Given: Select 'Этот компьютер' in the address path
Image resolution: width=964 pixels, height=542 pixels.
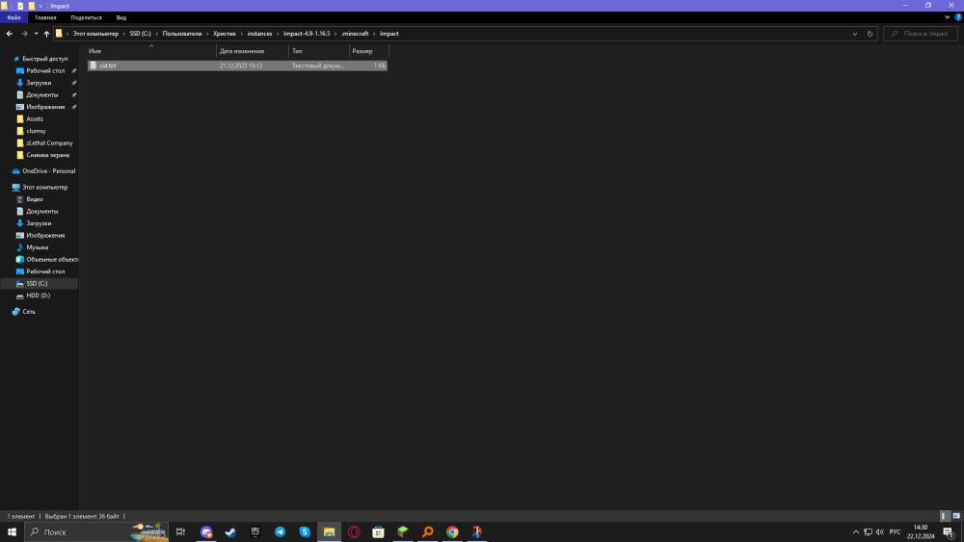Looking at the screenshot, I should tap(95, 34).
